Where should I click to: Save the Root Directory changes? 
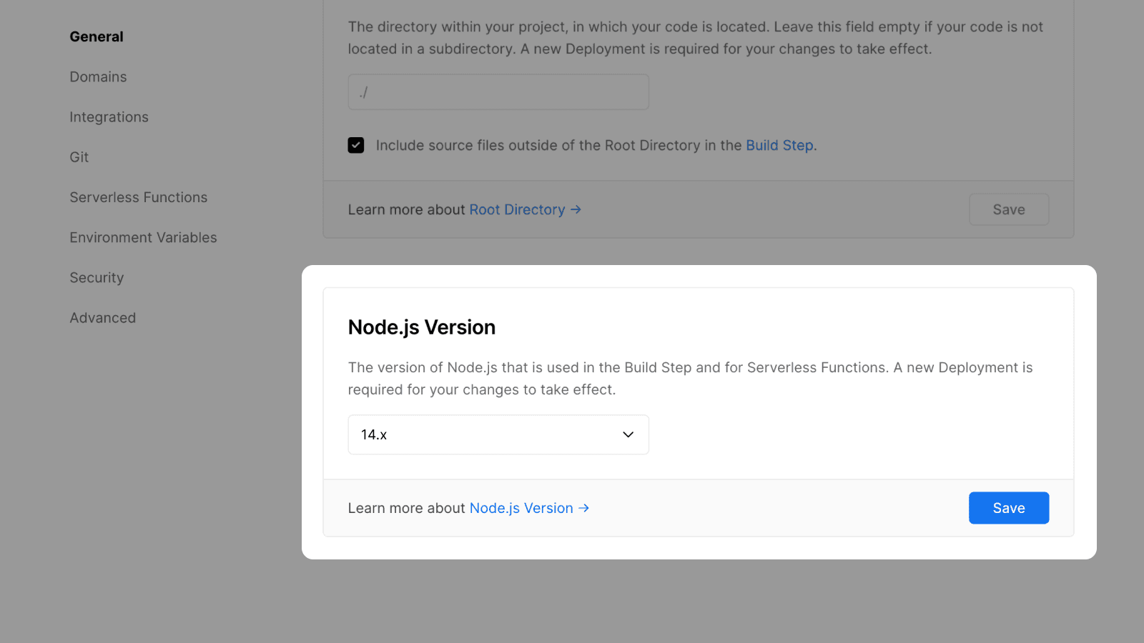[x=1008, y=209]
